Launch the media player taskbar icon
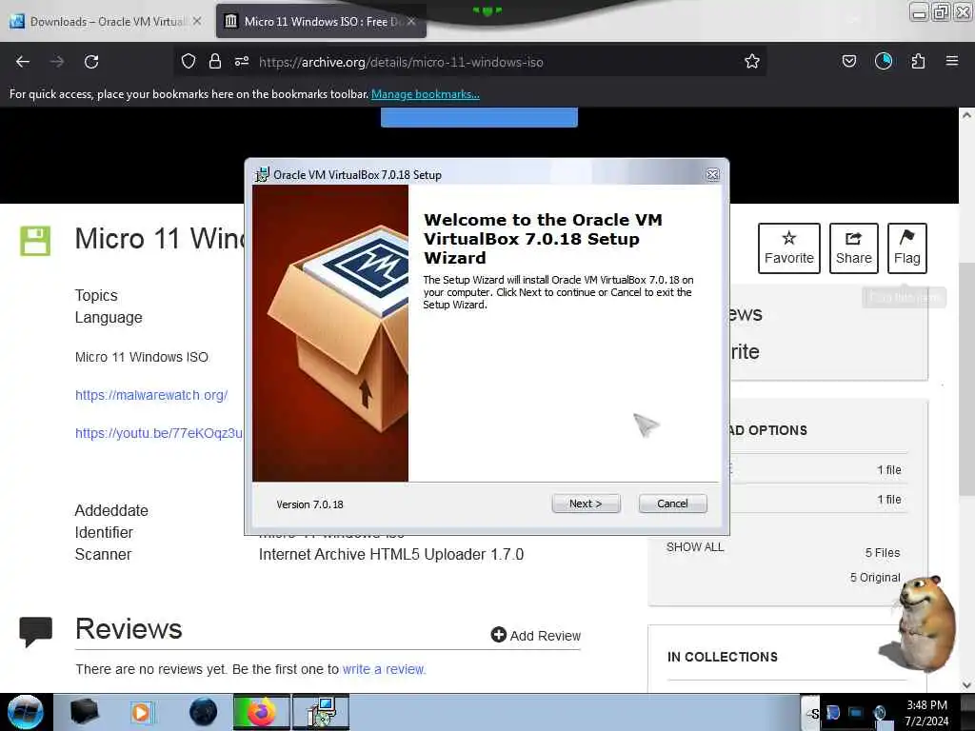 [x=141, y=712]
